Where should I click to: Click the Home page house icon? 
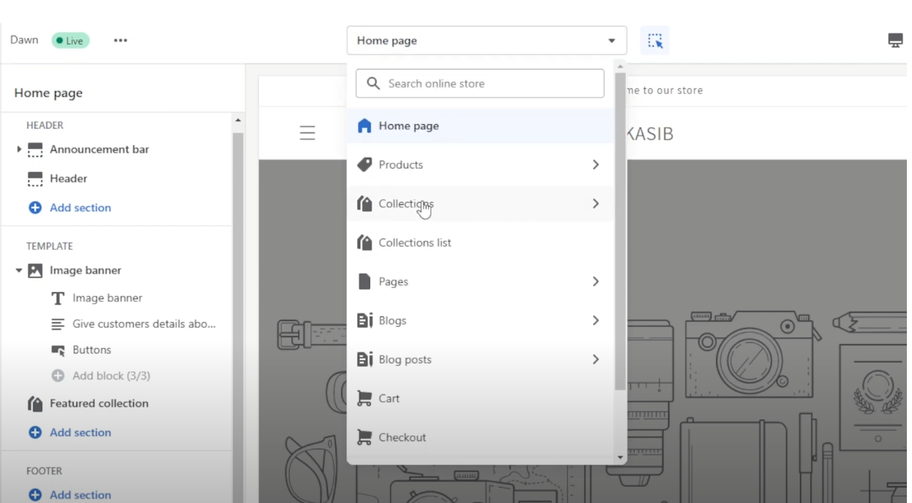point(364,126)
